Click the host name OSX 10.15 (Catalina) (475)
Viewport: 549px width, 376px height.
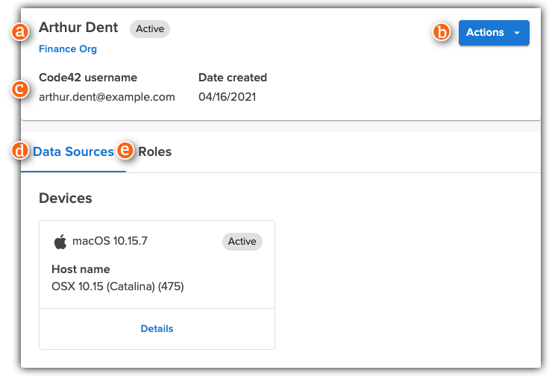[x=118, y=286]
